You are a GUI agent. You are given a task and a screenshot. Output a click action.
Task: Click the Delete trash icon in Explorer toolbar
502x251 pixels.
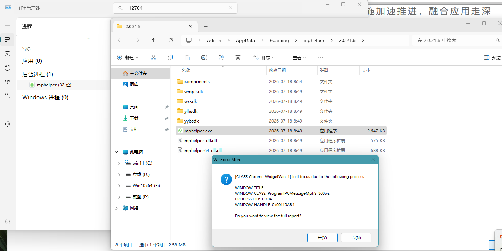click(238, 58)
